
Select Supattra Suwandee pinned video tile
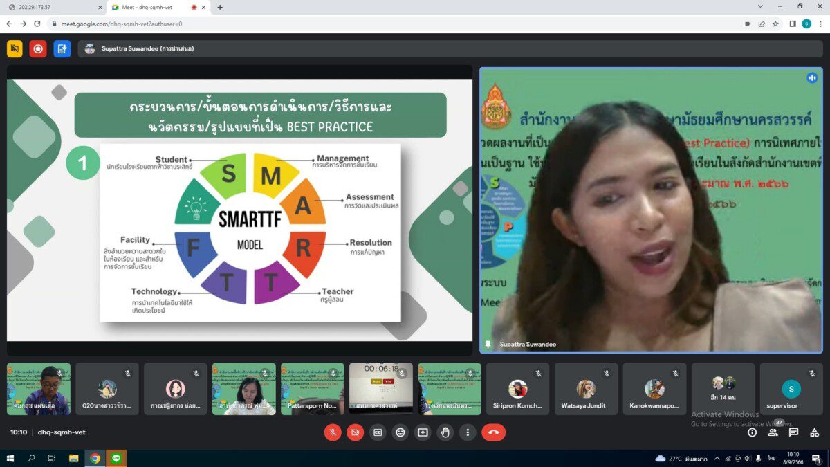[x=651, y=210]
